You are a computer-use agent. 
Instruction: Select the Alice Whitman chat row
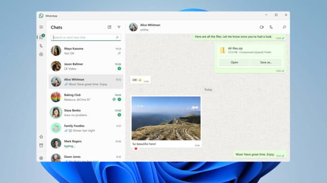[x=86, y=82]
